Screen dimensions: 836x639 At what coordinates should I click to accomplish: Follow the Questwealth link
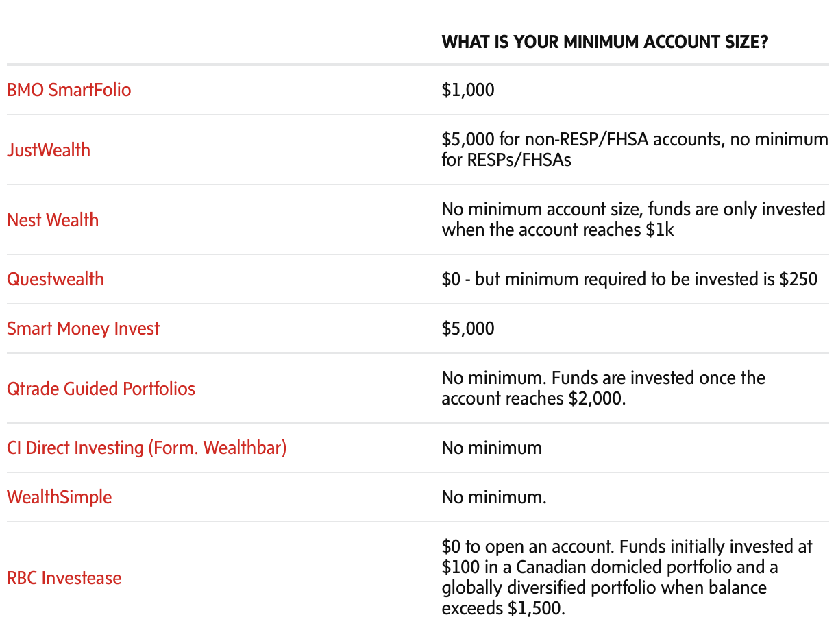pyautogui.click(x=56, y=279)
